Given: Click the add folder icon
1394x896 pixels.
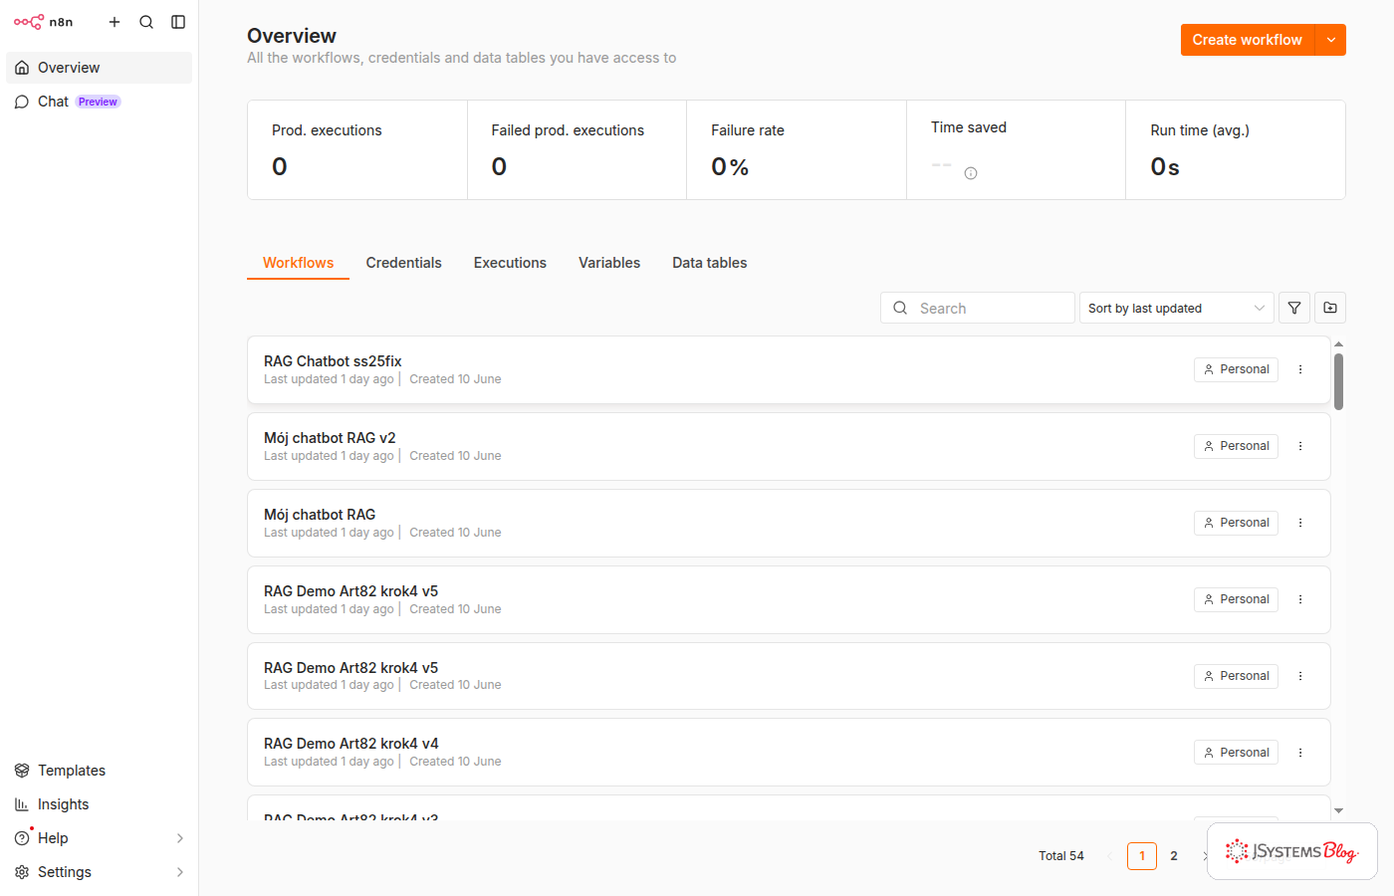Looking at the screenshot, I should (x=1330, y=308).
